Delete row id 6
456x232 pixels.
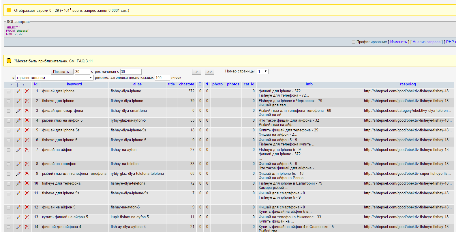(x=27, y=140)
